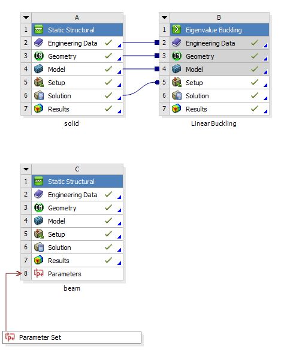Select the Solution cell in system C

coord(77,247)
